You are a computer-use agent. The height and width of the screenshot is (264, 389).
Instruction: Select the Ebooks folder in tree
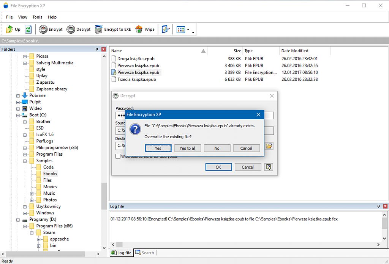pyautogui.click(x=50, y=174)
